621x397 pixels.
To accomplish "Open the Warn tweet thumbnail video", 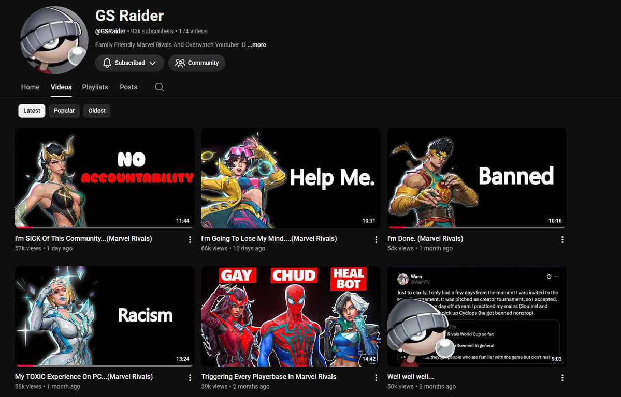I will pos(477,316).
